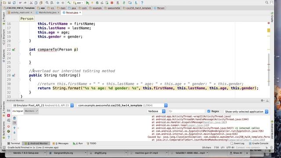Open the process selector dropdown
Screen dimensions: 281x158
pos(122,105)
